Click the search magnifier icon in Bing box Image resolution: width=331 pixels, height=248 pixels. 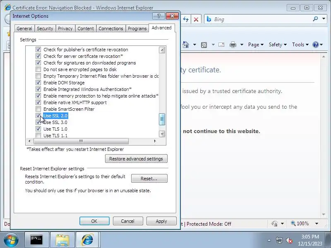coord(315,19)
